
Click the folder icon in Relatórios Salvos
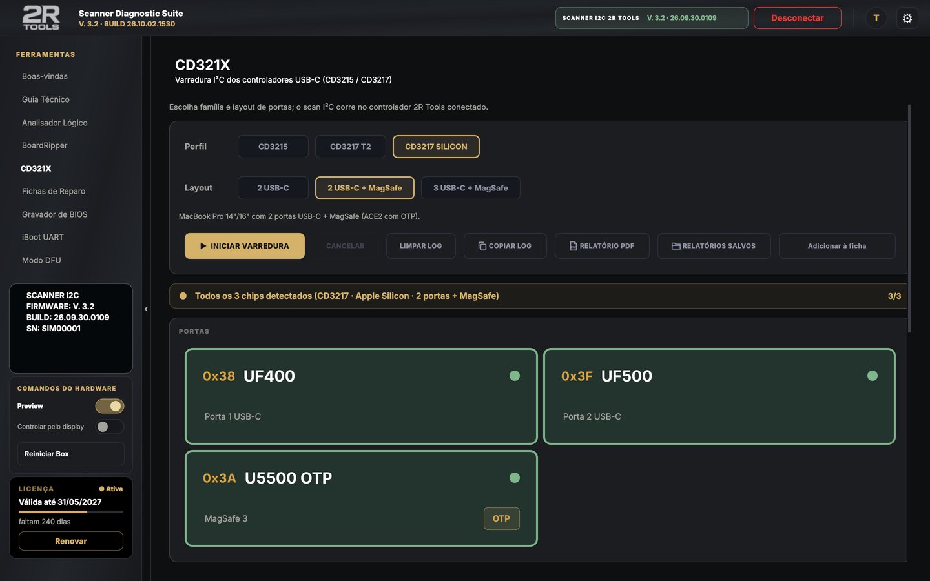[676, 246]
